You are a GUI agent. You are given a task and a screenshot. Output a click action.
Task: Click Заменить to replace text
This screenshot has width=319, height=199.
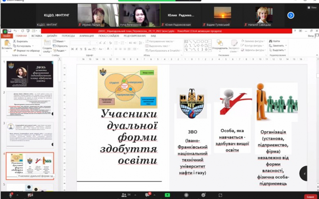point(278,46)
